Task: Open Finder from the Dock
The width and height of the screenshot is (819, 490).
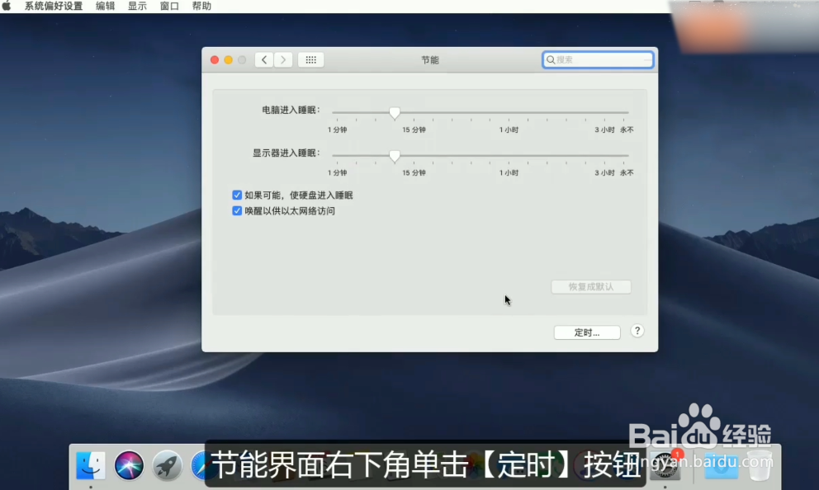Action: point(91,464)
